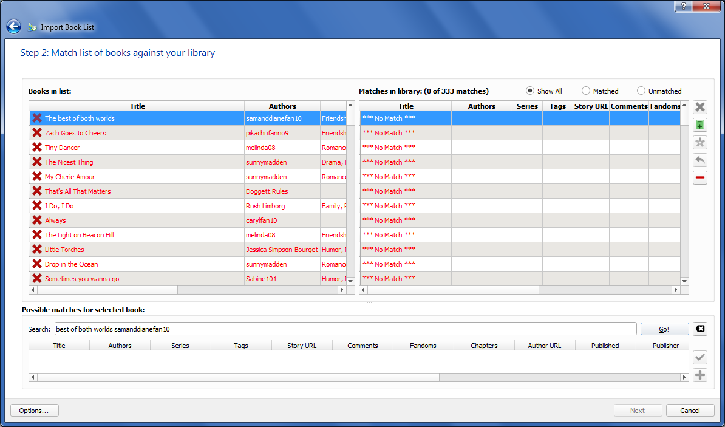
Task: Click the Import Book List wizard icon
Action: (32, 27)
